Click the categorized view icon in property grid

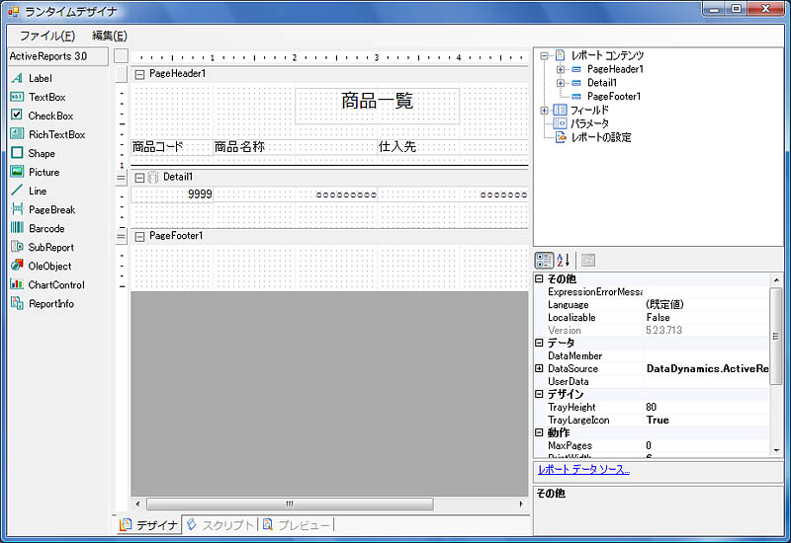click(x=544, y=261)
